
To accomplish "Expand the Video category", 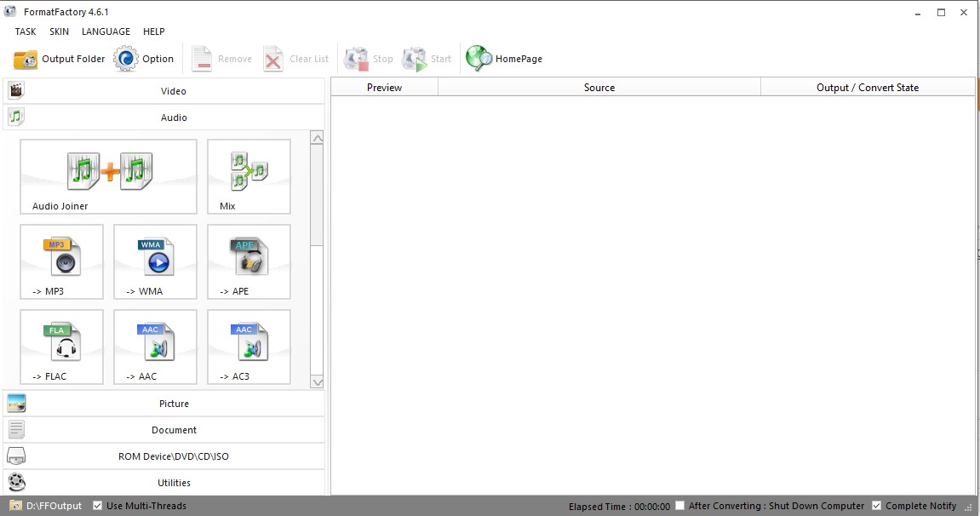I will [164, 91].
